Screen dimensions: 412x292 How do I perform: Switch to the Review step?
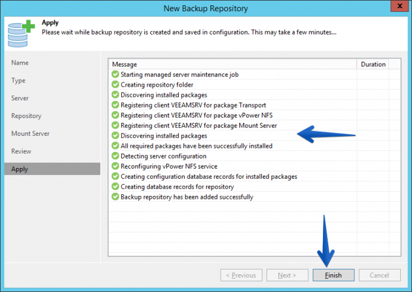coord(21,151)
